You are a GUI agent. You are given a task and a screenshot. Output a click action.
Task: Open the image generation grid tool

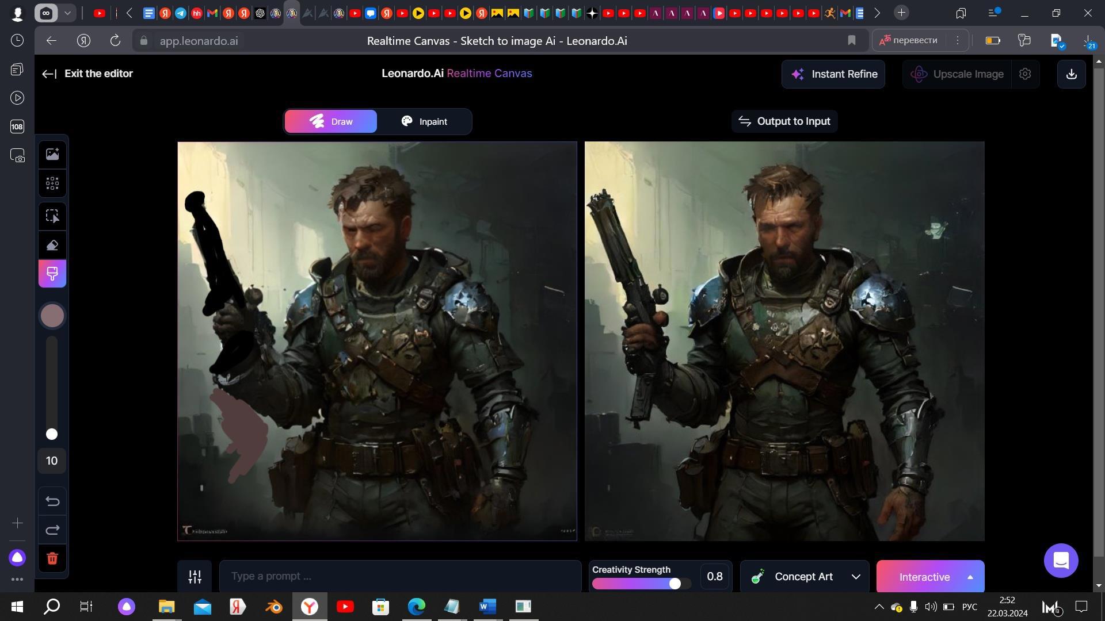(x=52, y=183)
